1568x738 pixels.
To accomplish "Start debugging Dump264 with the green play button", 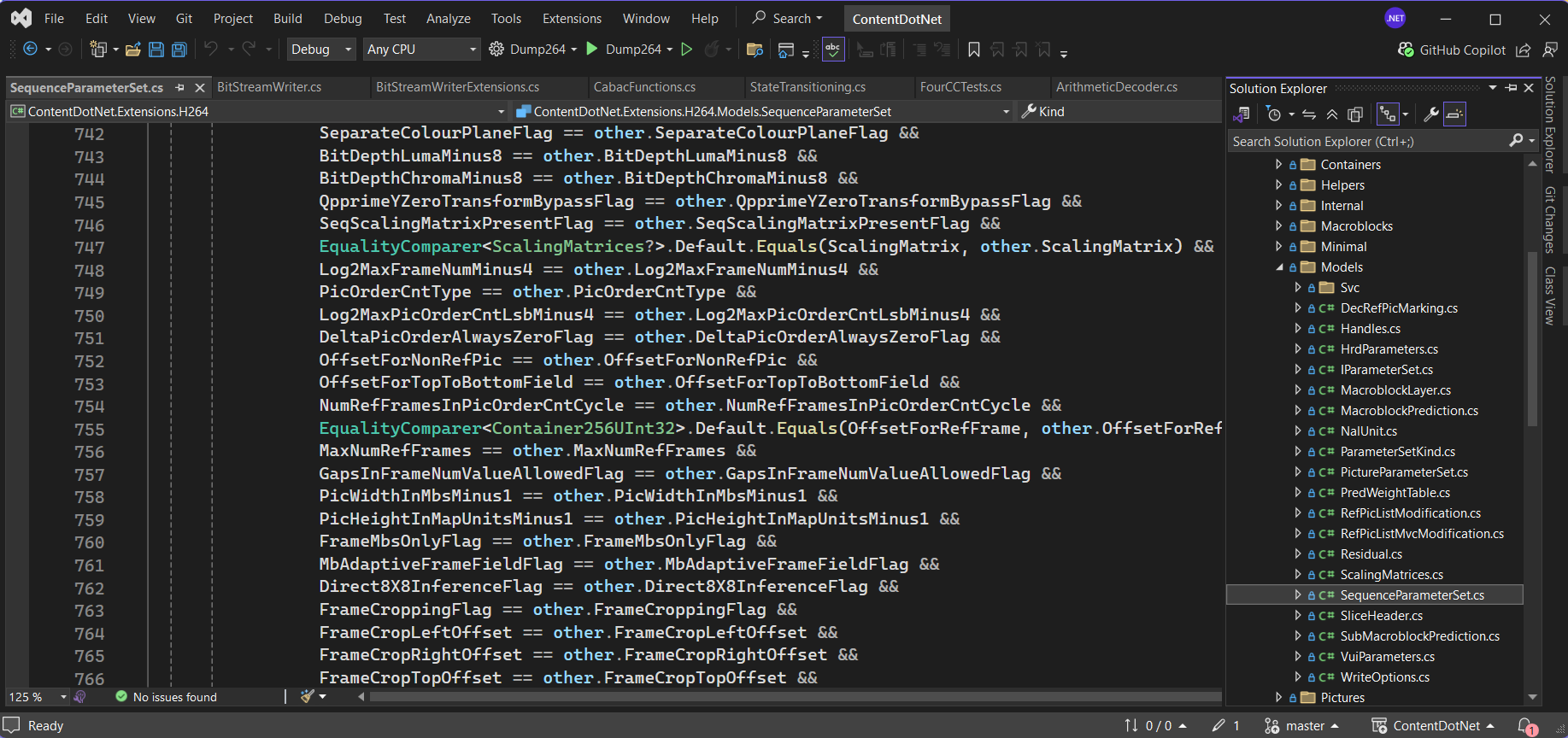I will pyautogui.click(x=591, y=49).
